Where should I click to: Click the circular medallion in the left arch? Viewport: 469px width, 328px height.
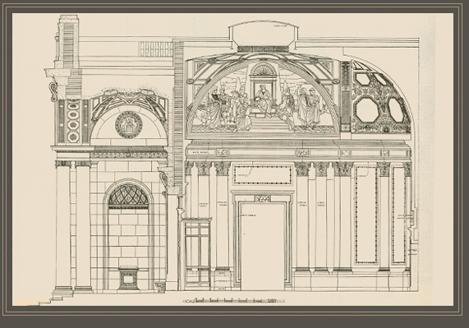coord(129,124)
